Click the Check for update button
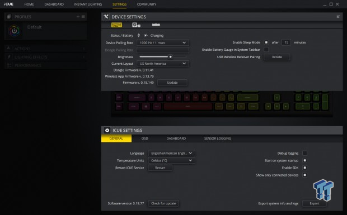347x215 pixels. [x=163, y=203]
